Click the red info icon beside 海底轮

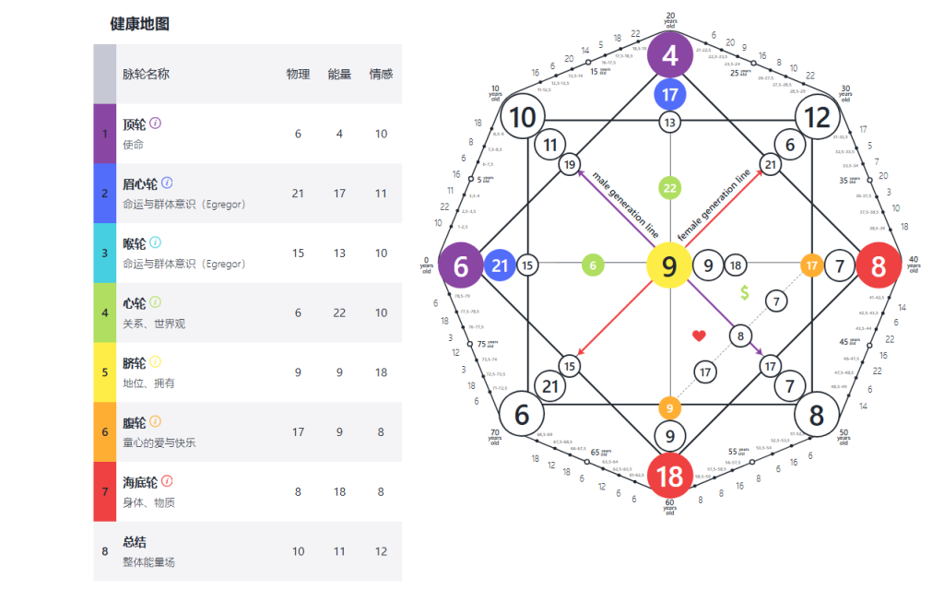click(167, 481)
